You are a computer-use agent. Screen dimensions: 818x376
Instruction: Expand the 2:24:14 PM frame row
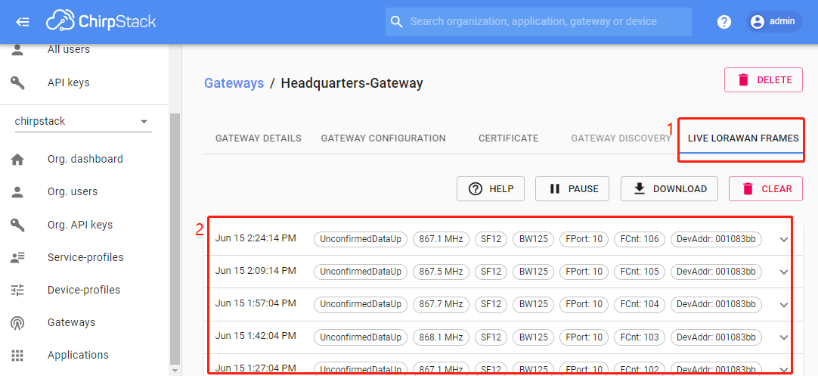point(783,240)
